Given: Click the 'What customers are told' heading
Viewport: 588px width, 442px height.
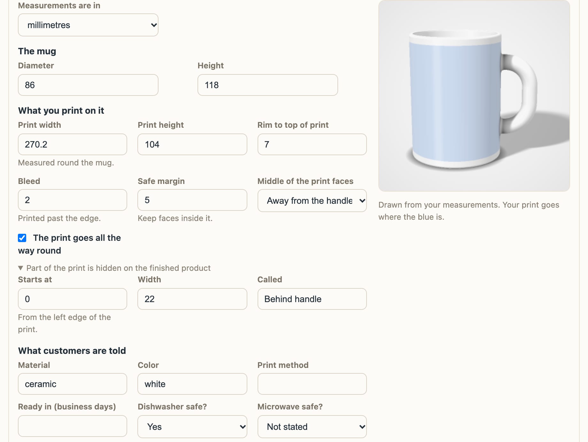Looking at the screenshot, I should [72, 351].
